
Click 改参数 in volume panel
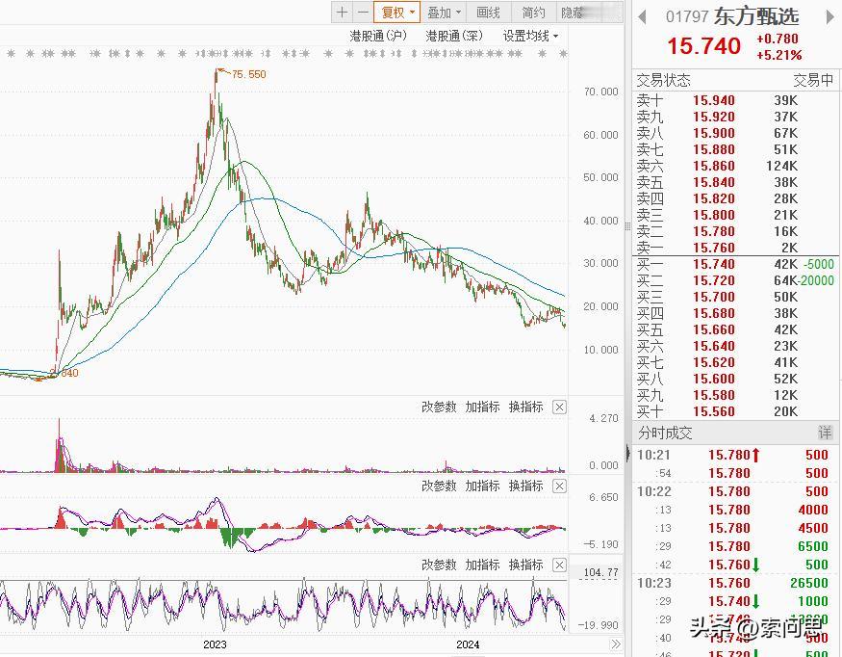[439, 407]
